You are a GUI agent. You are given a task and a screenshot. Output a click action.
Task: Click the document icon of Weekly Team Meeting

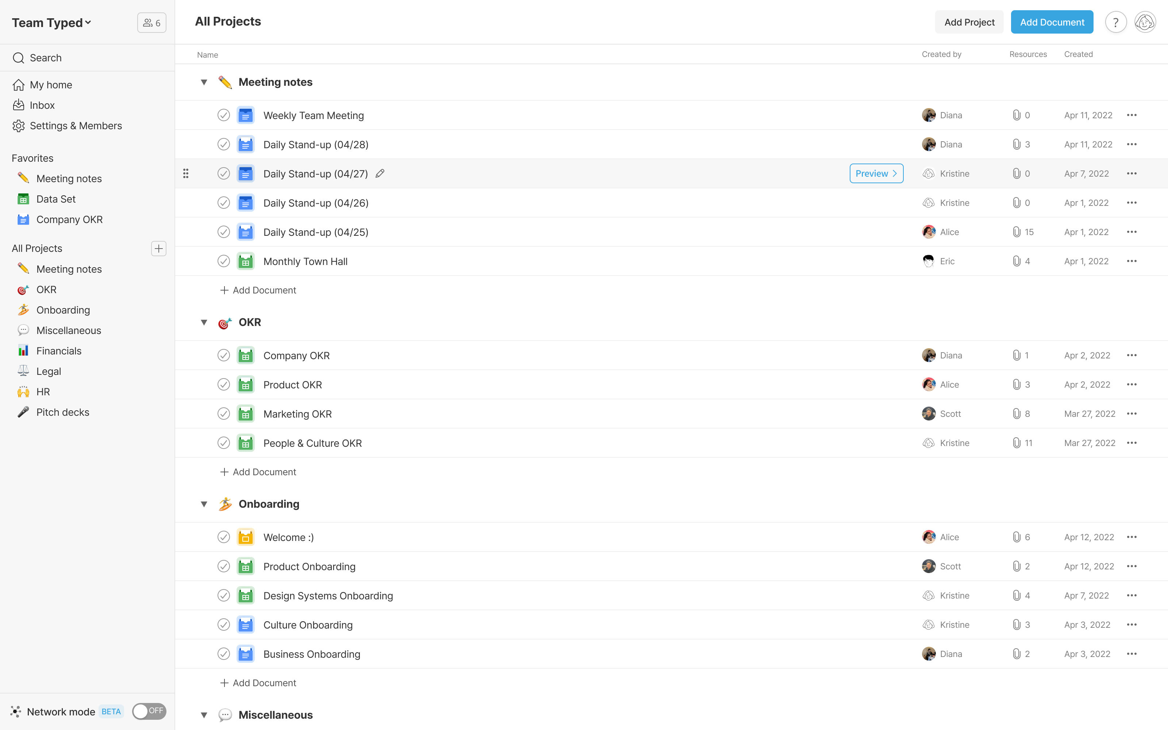(246, 115)
